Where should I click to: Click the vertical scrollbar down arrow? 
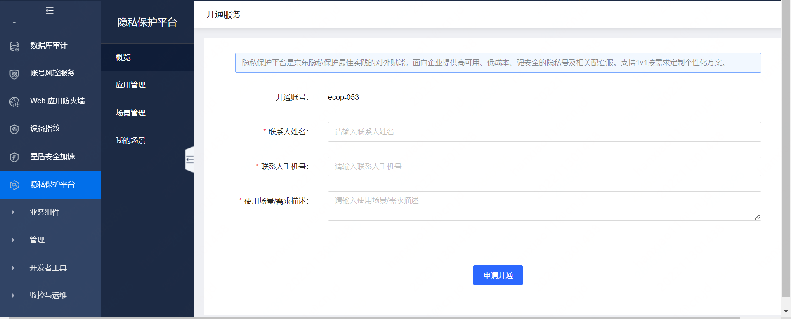(x=786, y=311)
